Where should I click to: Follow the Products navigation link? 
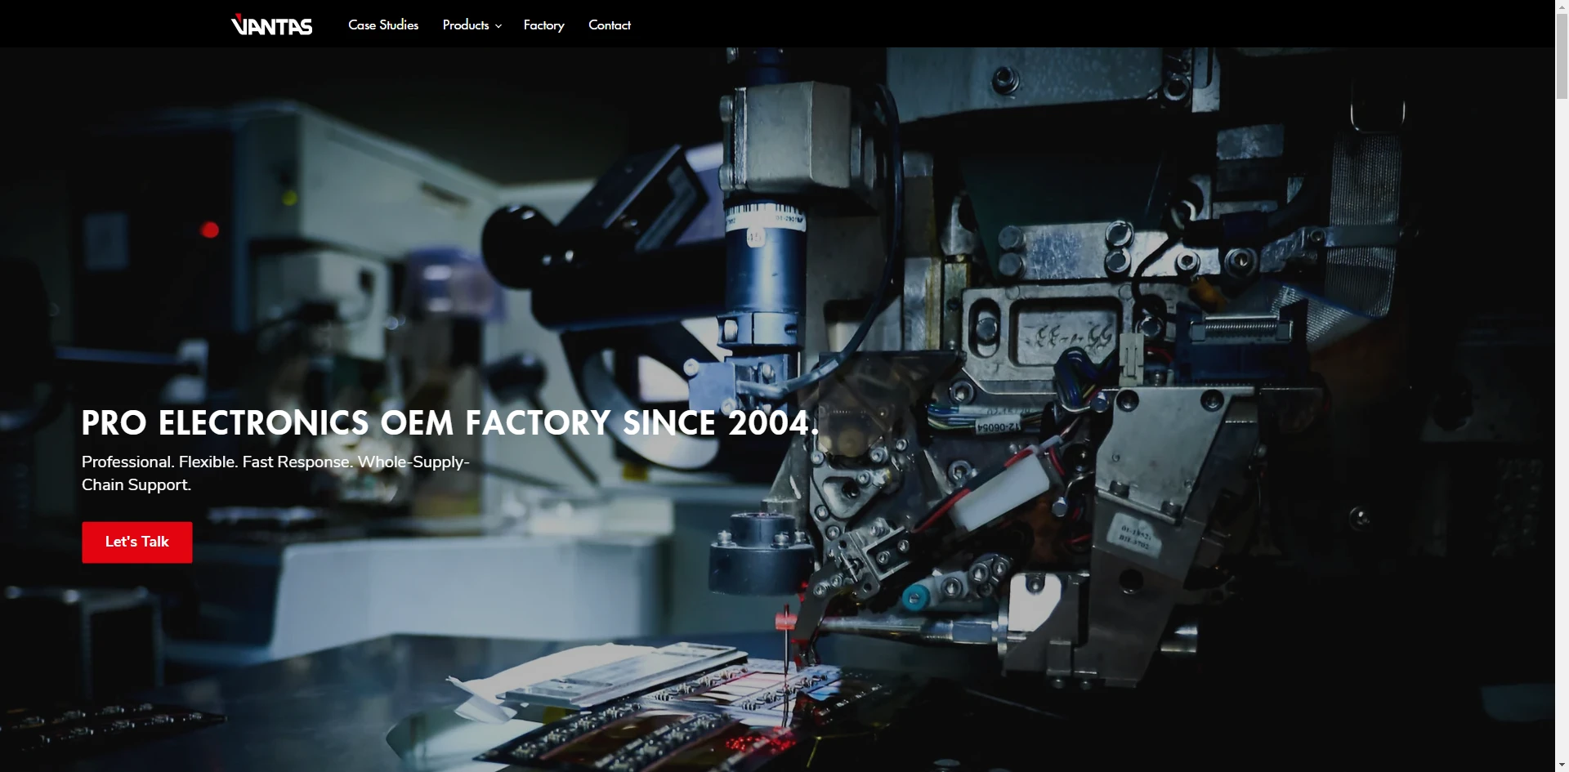(465, 25)
